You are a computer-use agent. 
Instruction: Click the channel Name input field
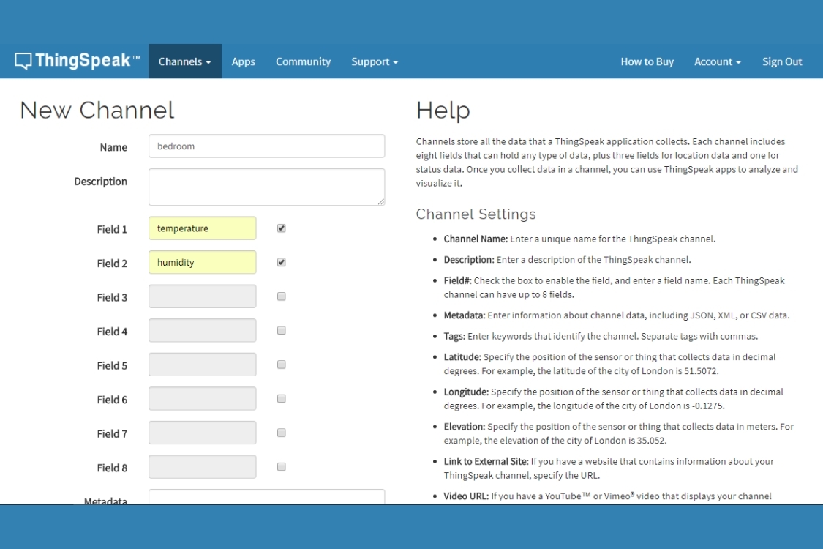coord(266,146)
